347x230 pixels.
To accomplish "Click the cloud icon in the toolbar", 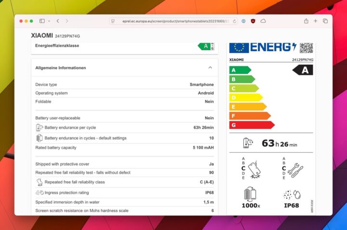I will (263, 21).
